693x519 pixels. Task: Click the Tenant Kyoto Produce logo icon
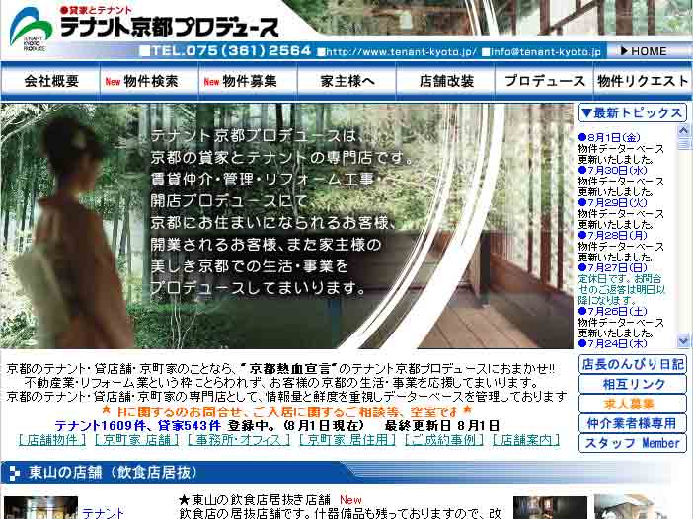tap(31, 29)
